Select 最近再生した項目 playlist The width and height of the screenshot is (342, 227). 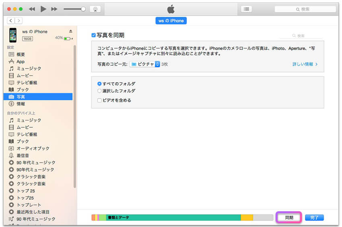pyautogui.click(x=38, y=212)
